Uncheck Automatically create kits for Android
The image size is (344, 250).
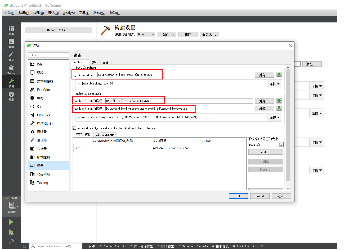(74, 128)
